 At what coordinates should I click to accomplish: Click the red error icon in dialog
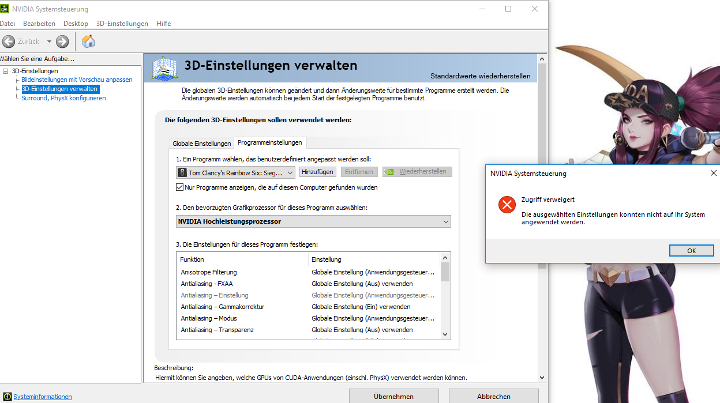coord(507,204)
